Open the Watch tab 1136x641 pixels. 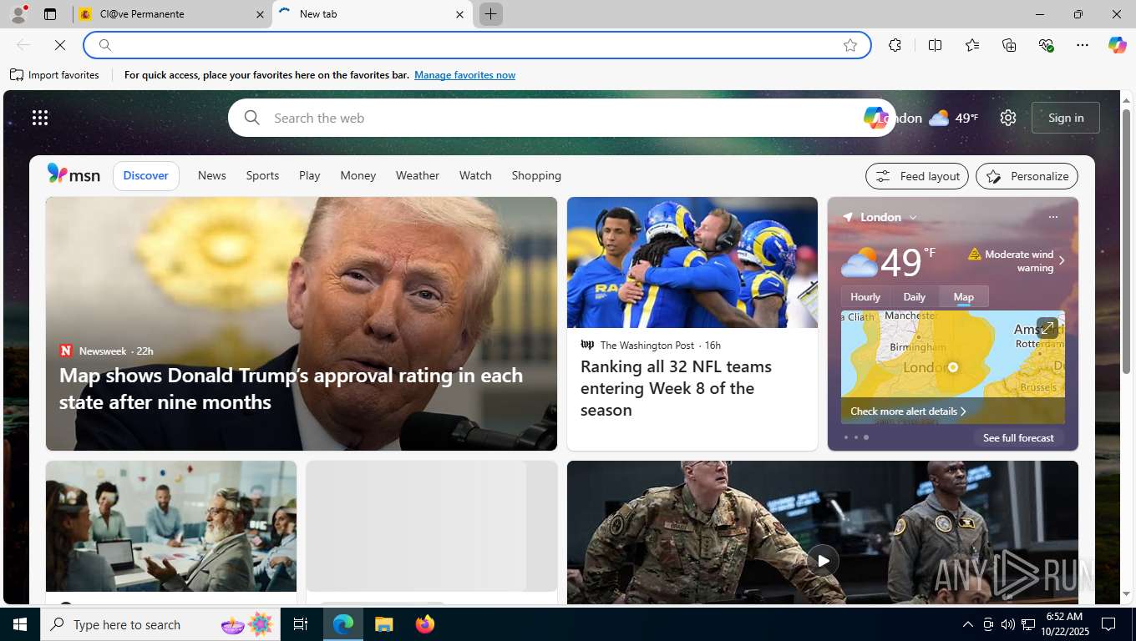475,175
